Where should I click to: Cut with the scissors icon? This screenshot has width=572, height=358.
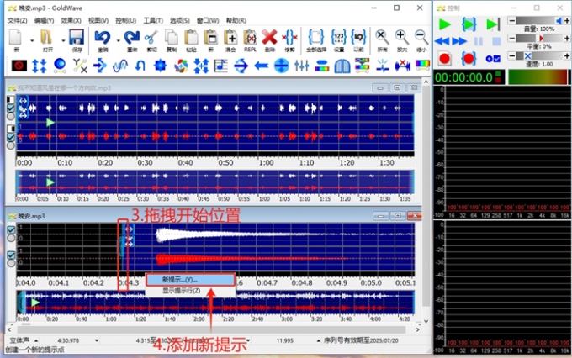pos(151,38)
